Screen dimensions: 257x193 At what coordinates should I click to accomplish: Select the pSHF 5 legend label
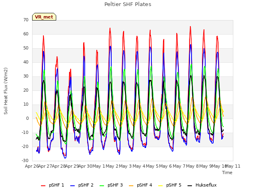[174, 185]
